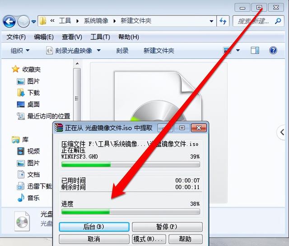Open the 查看(V) menu

tap(72, 37)
